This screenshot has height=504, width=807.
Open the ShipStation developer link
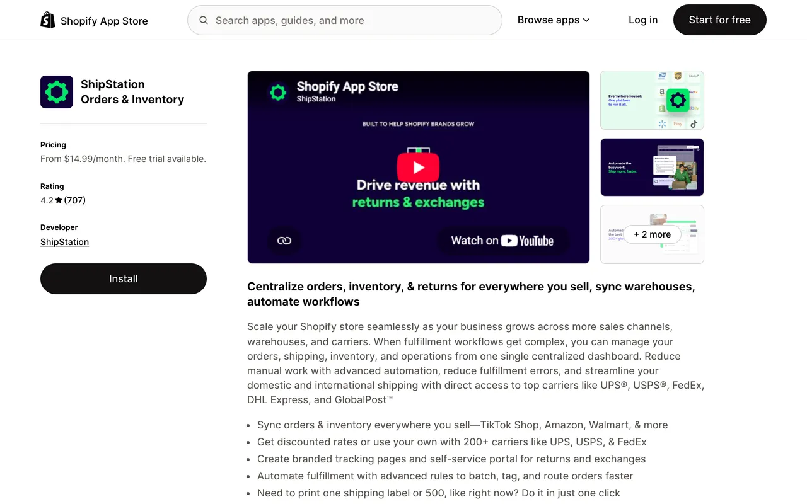coord(64,242)
